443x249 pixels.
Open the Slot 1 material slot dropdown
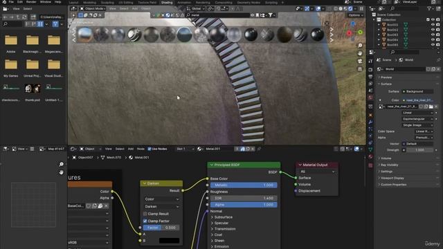tap(186, 149)
